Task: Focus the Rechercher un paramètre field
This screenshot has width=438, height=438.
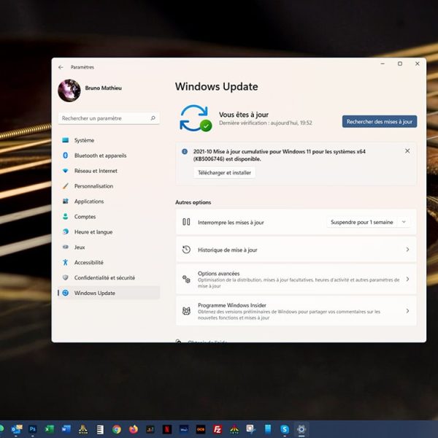Action: 109,118
